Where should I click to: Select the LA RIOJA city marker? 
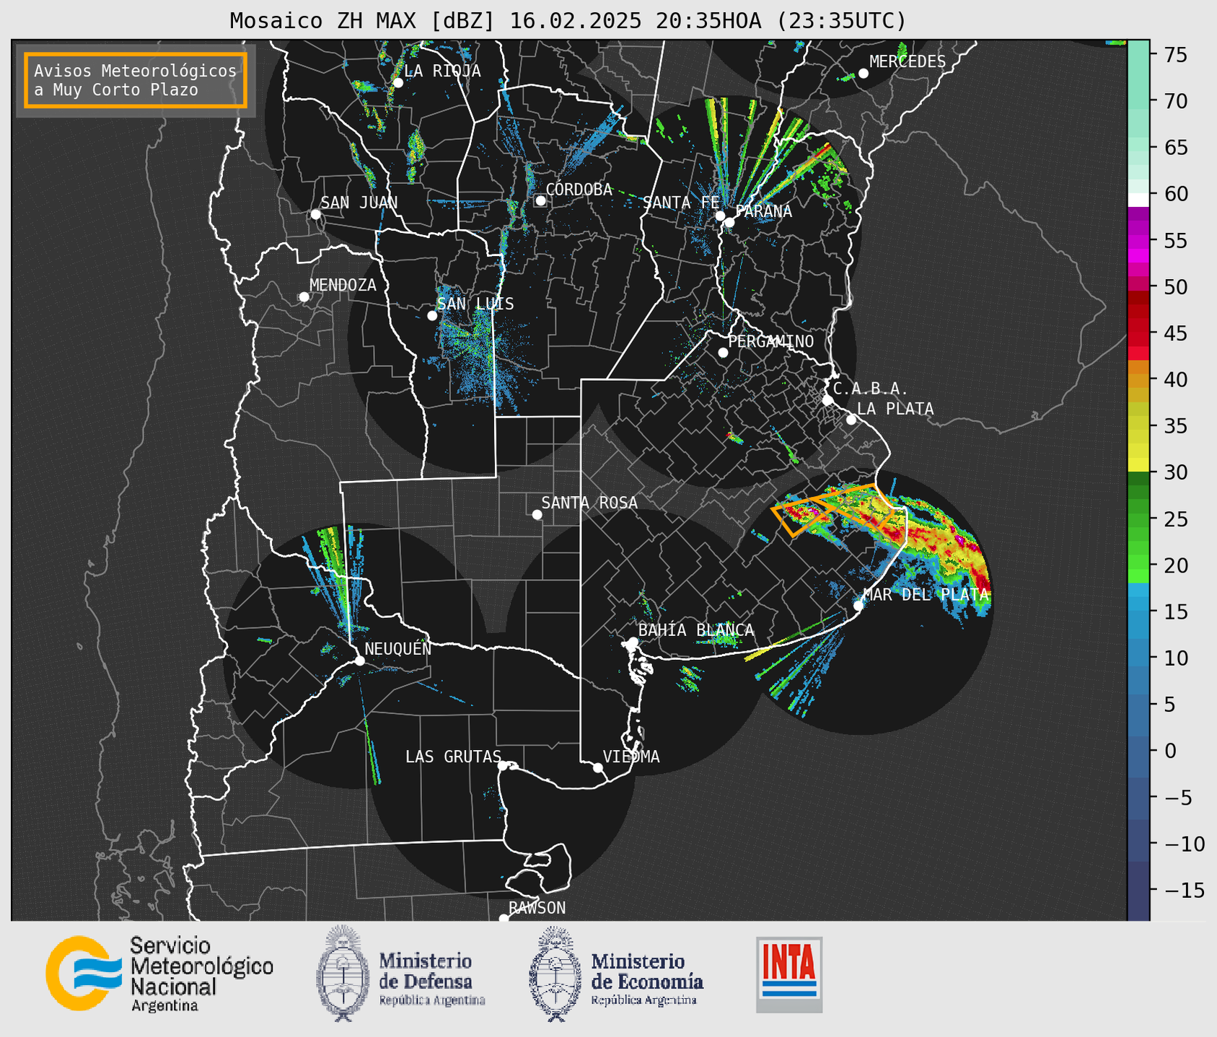(397, 83)
